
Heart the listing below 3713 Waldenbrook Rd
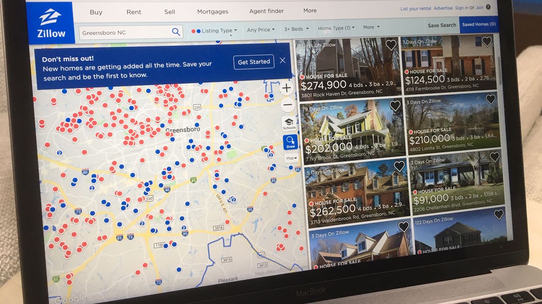tap(404, 227)
